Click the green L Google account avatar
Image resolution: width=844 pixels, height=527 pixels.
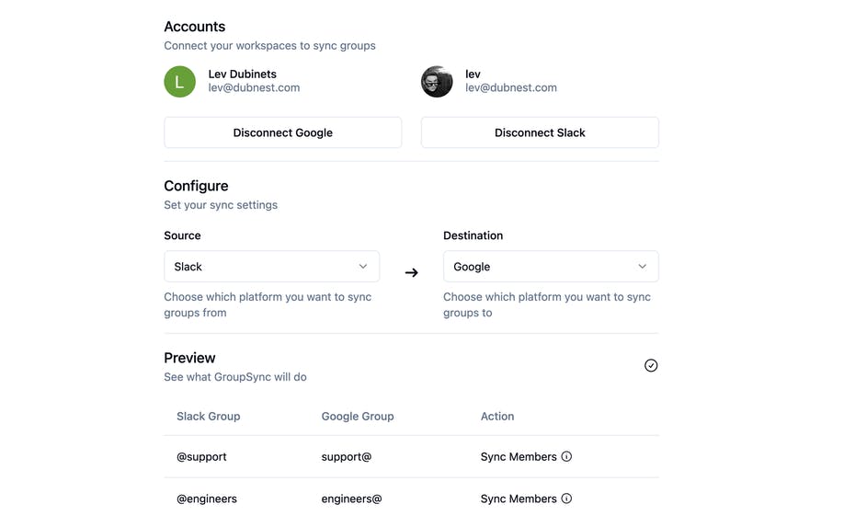pos(179,82)
